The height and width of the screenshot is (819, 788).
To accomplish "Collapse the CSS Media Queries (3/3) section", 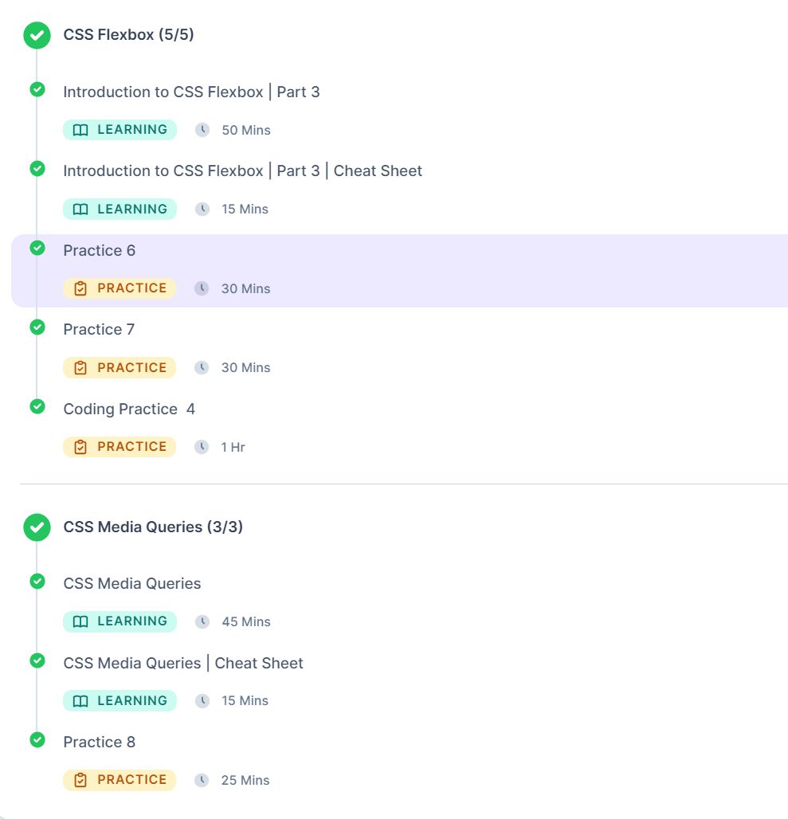I will (153, 527).
